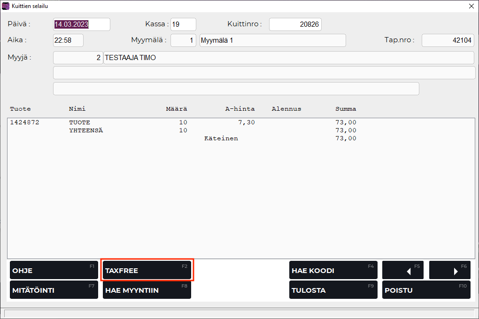The width and height of the screenshot is (479, 319).
Task: Click the app icon in title bar
Action: click(x=6, y=6)
